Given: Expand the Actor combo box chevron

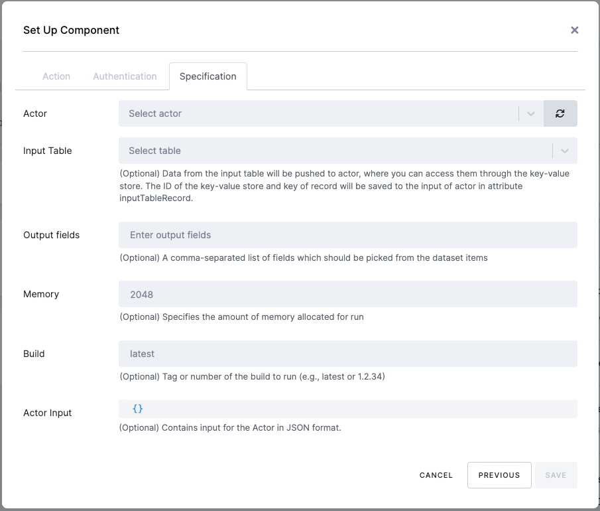Looking at the screenshot, I should click(529, 113).
